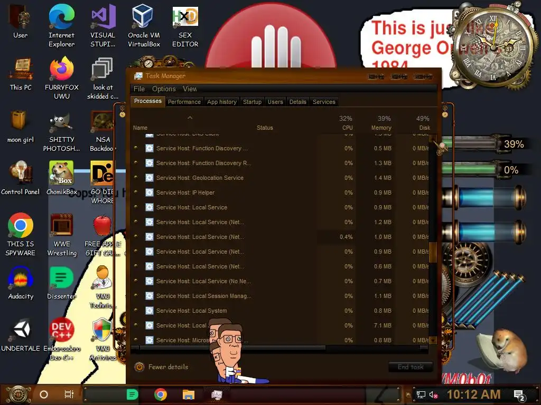Expand Service Host: IP Helper row
Viewport: 541px width, 405px height.
point(136,192)
